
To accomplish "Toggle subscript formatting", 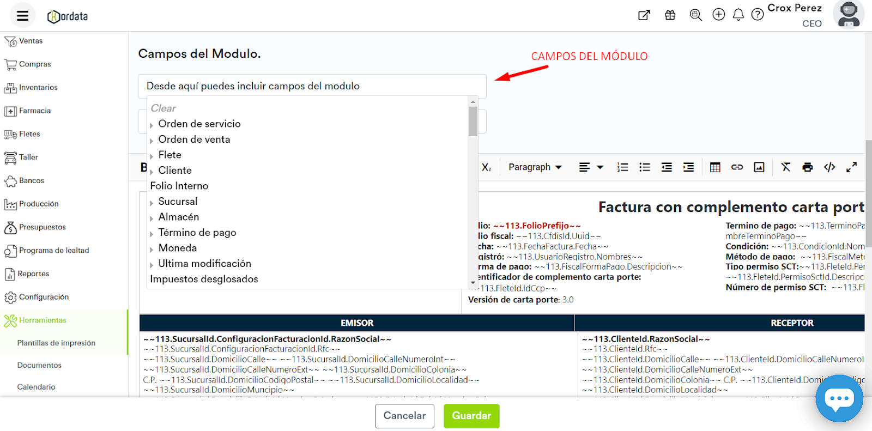I will point(486,167).
